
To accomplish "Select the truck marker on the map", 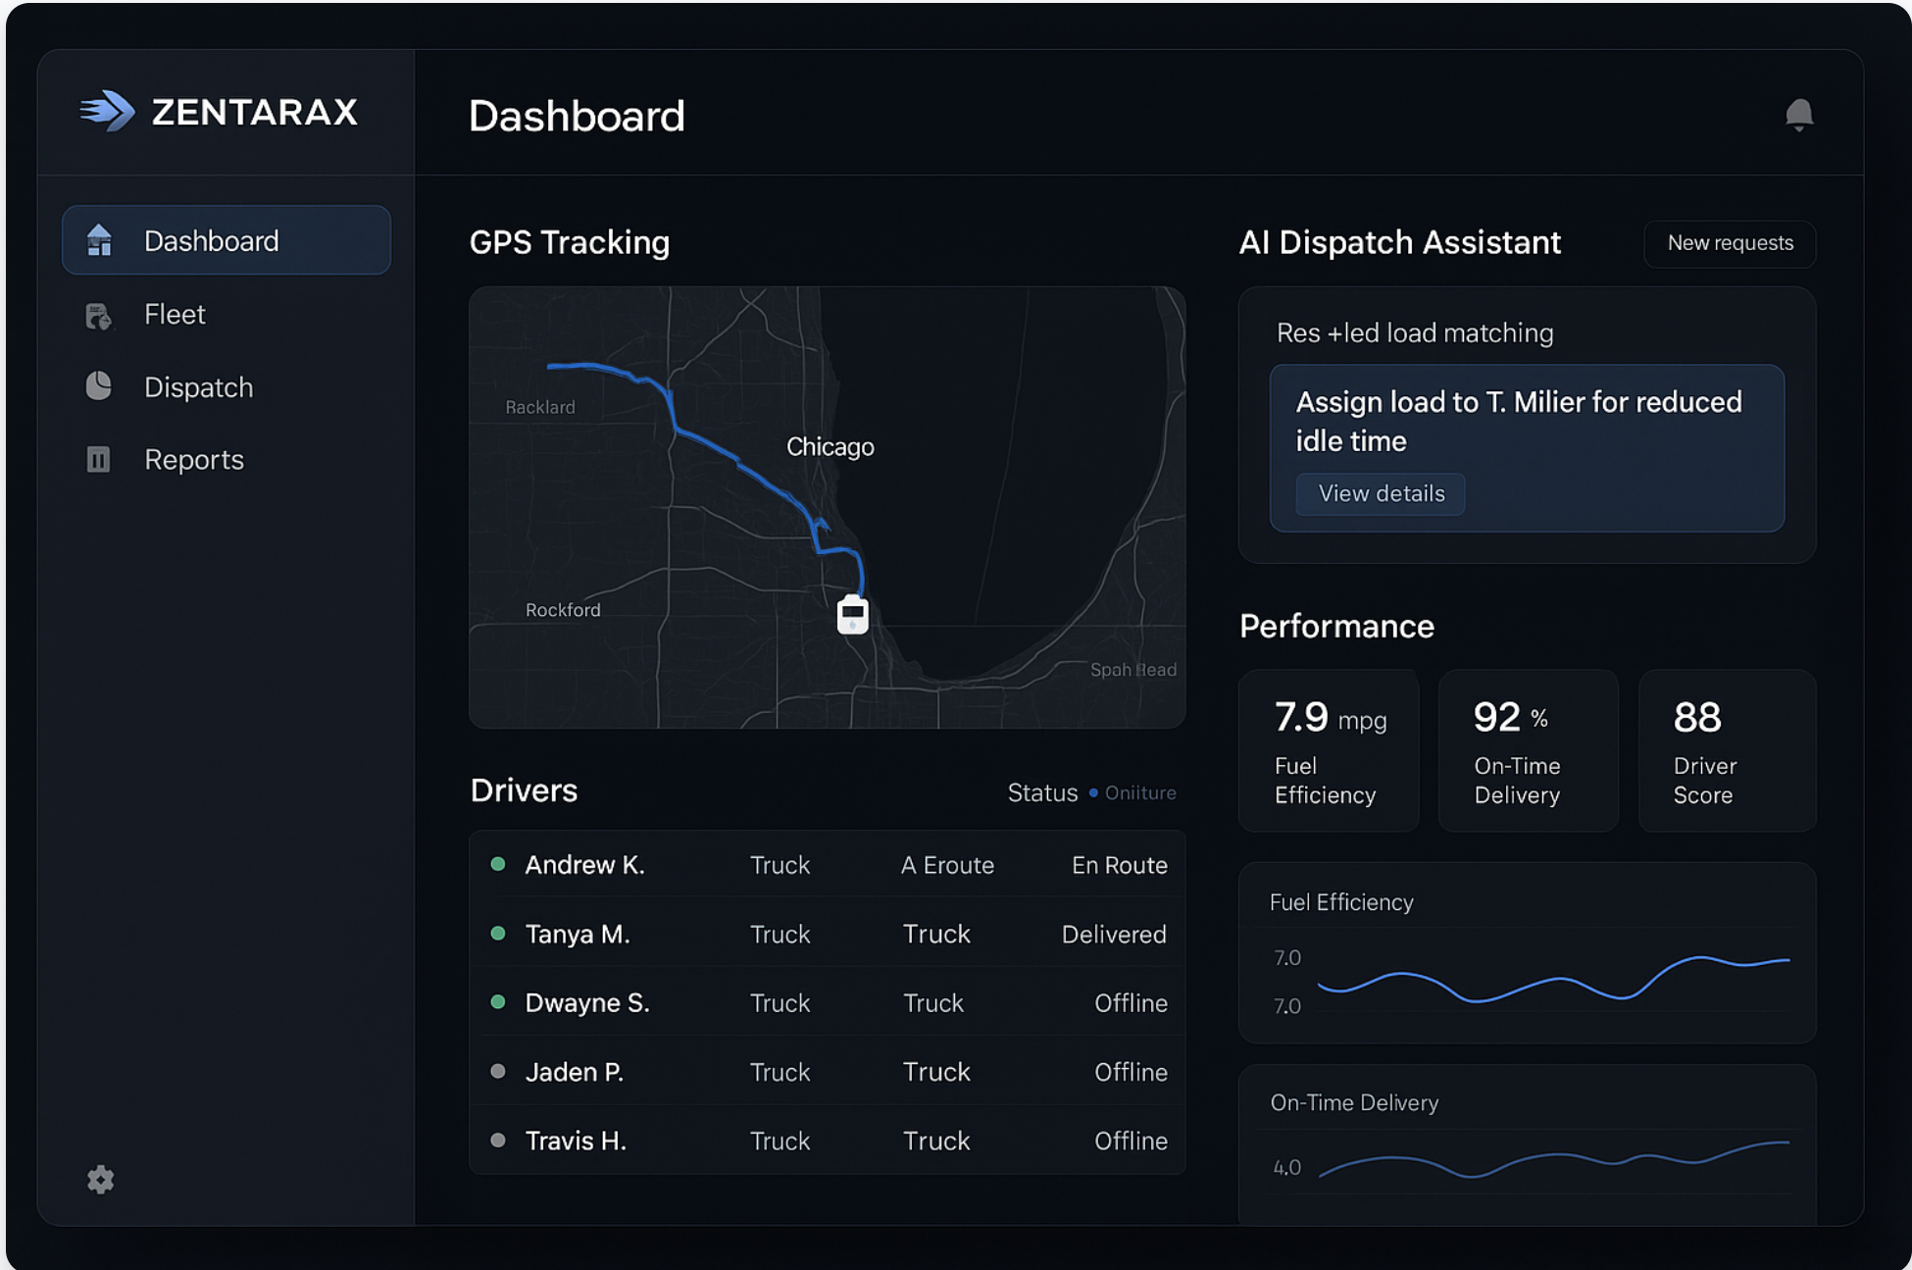I will click(x=852, y=613).
